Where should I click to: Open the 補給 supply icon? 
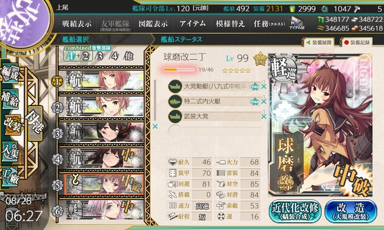(10, 99)
